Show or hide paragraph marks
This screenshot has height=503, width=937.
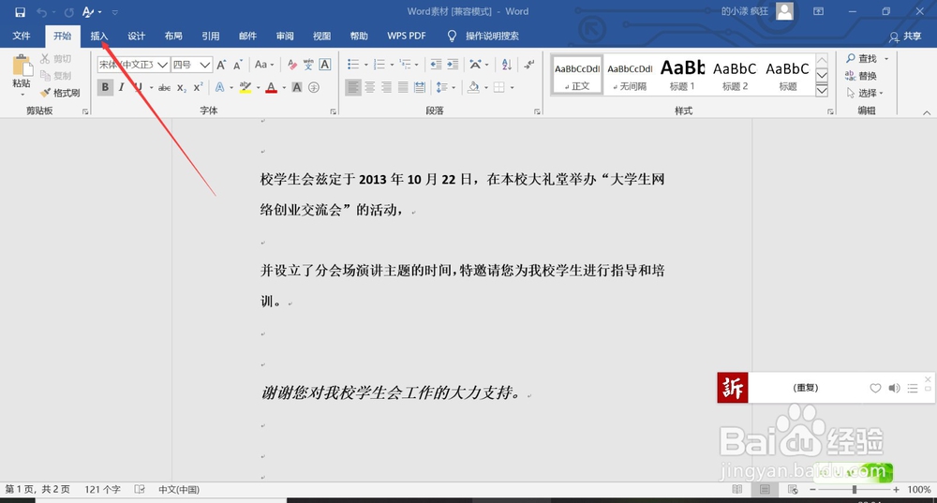[528, 65]
